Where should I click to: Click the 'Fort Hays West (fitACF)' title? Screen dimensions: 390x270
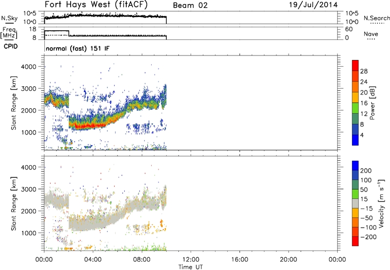tap(96, 4)
